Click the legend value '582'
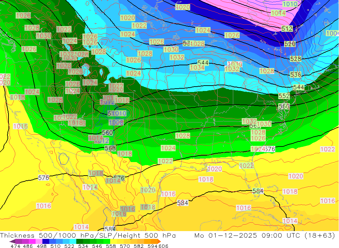The width and height of the screenshot is (339, 248). click(x=138, y=246)
